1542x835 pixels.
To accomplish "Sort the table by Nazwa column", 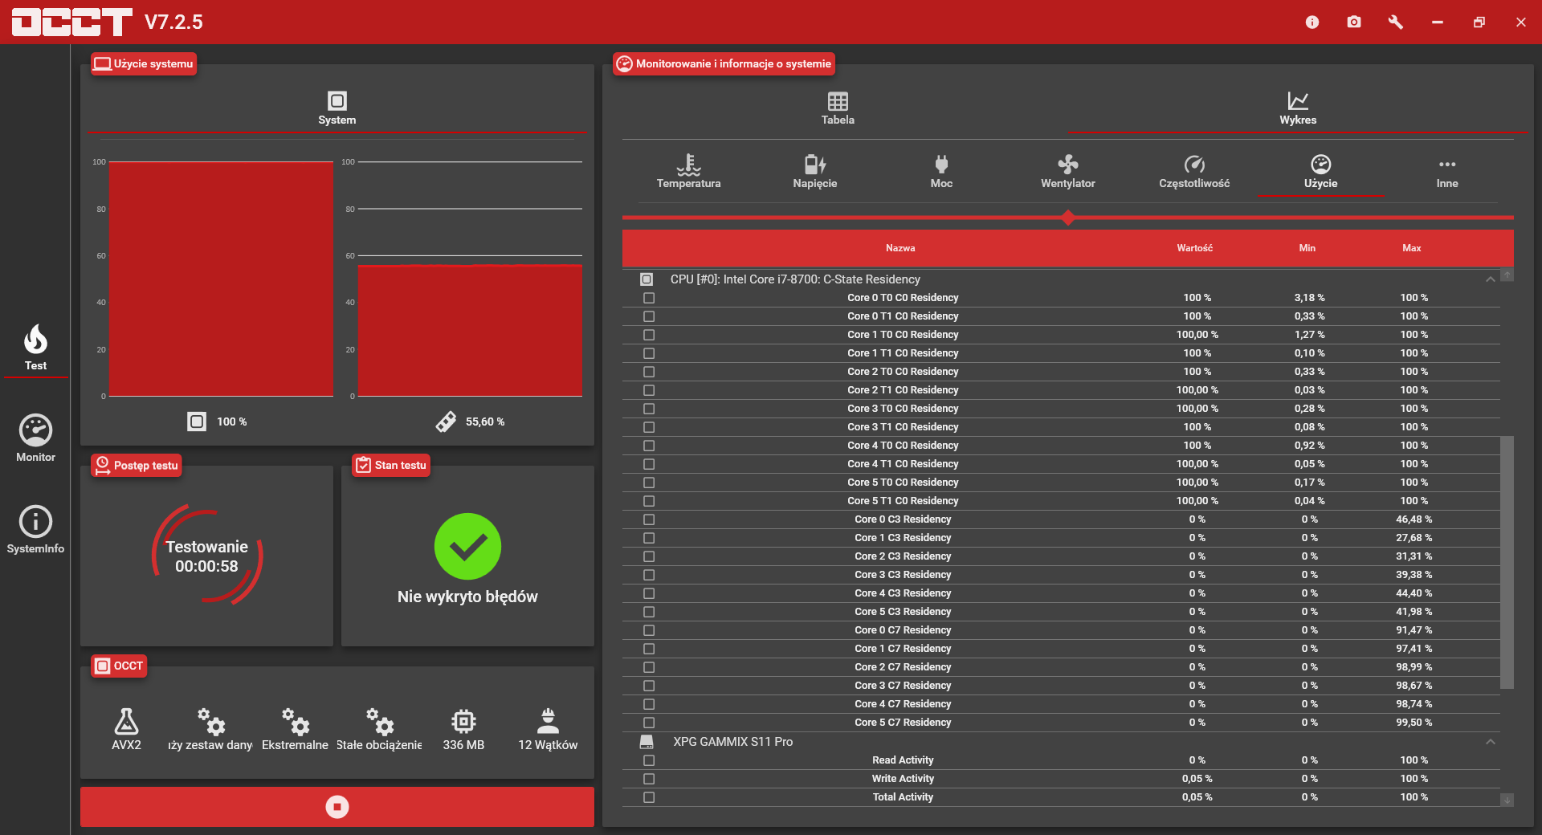I will point(900,248).
